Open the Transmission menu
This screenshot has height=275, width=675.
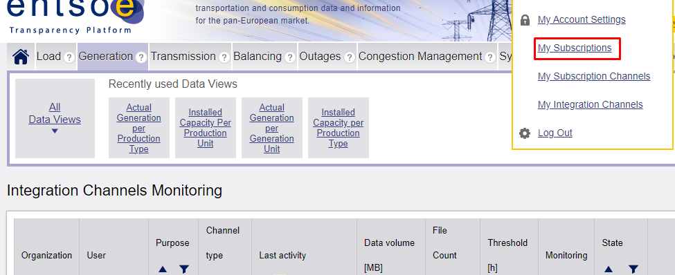point(183,56)
